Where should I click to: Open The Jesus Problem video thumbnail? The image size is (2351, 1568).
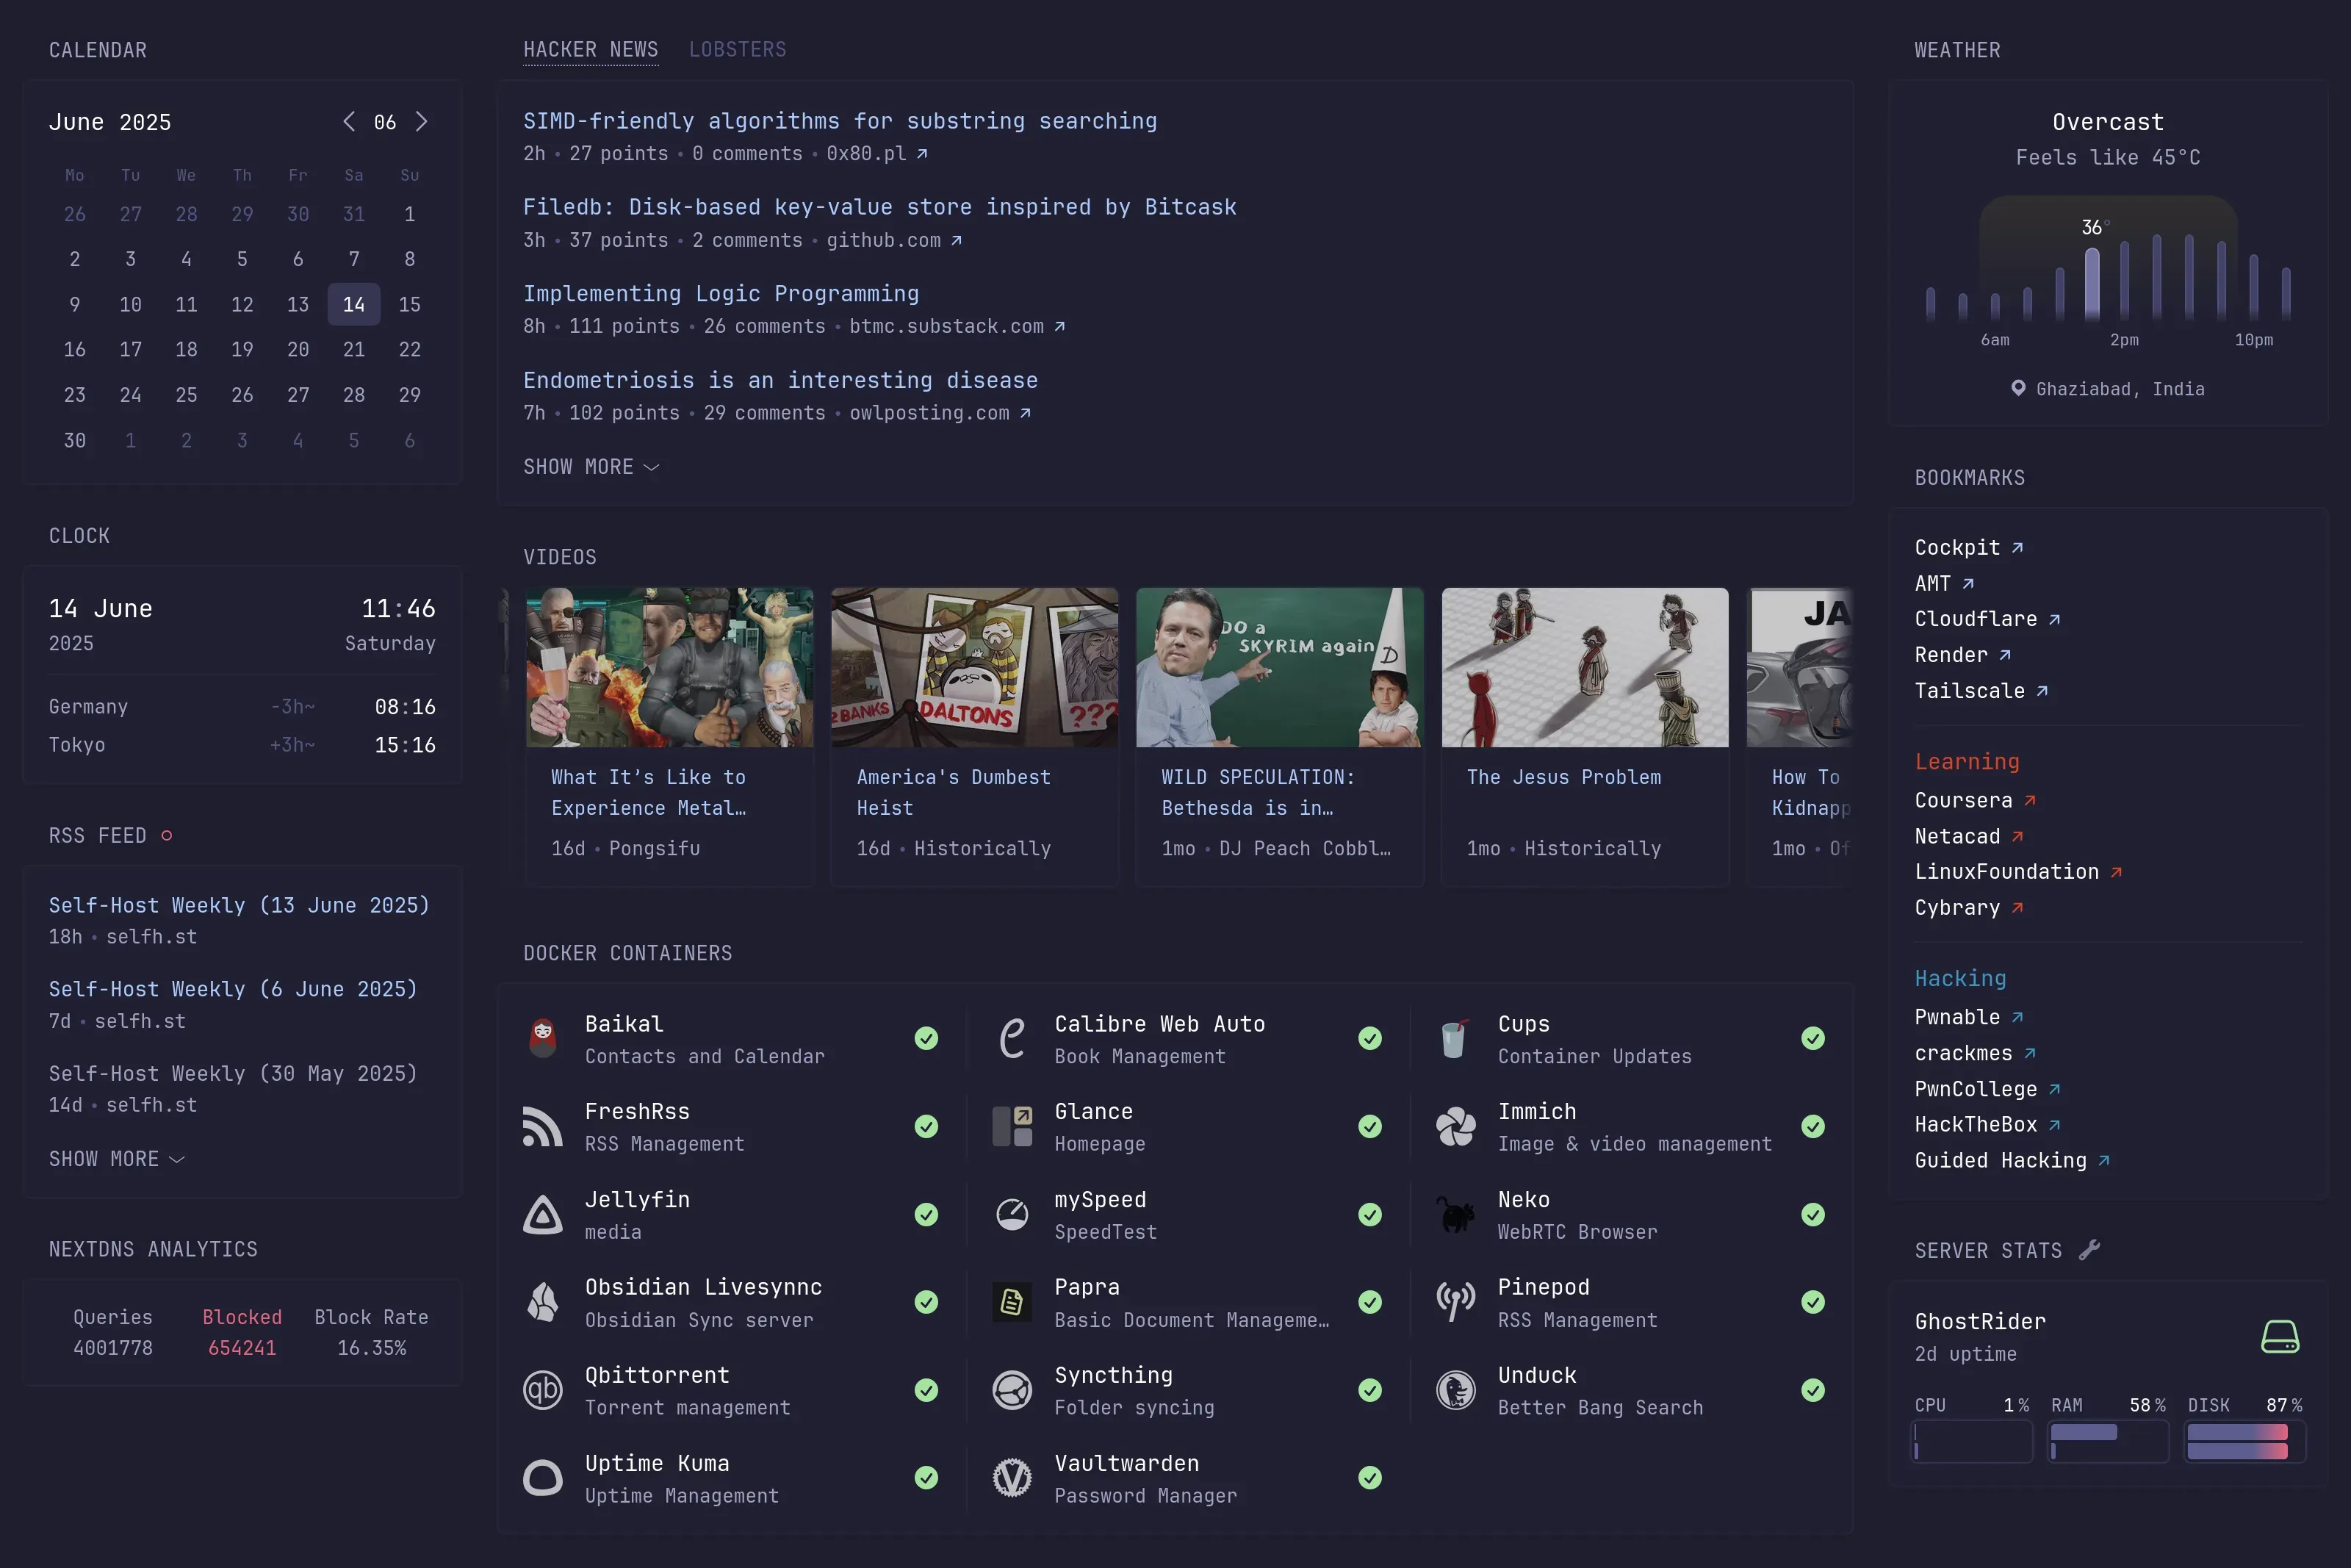tap(1584, 667)
